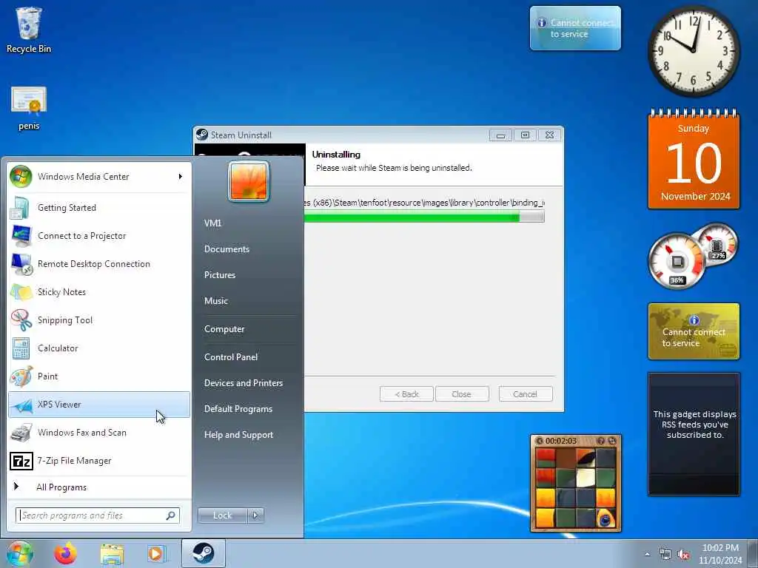The image size is (758, 568).
Task: Click the puzzle shuffle icon
Action: (612, 441)
